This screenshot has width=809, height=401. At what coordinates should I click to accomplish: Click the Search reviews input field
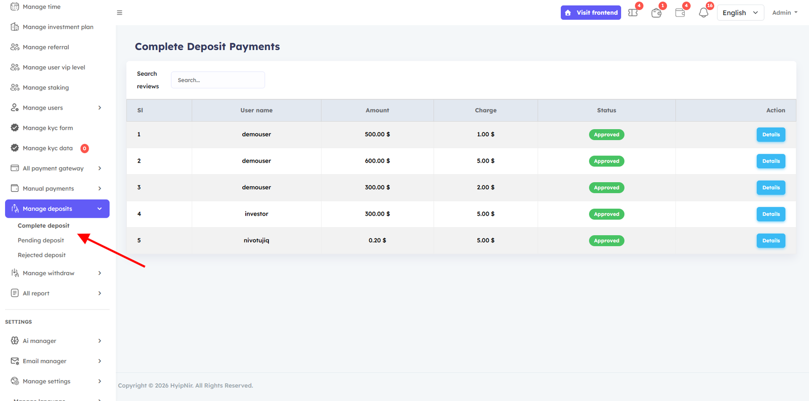(x=218, y=80)
